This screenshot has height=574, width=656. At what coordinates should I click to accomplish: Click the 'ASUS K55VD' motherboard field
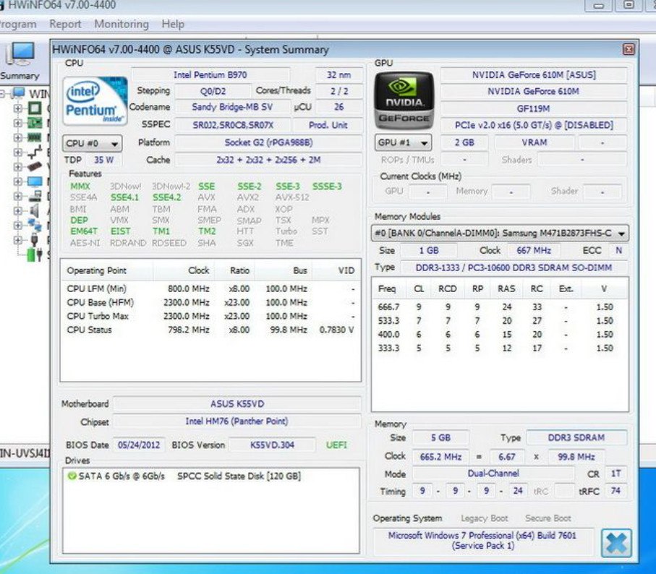[x=237, y=404]
